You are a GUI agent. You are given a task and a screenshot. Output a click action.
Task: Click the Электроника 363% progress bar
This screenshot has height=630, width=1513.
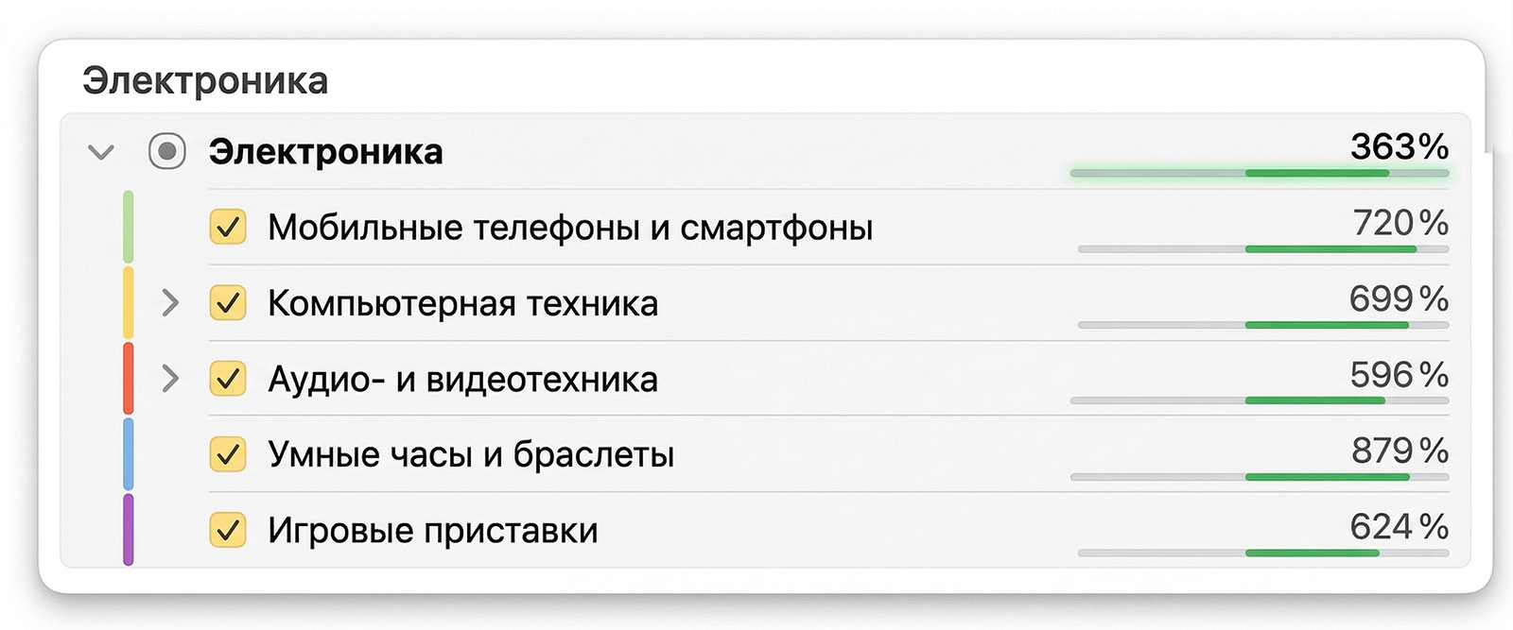point(1259,174)
